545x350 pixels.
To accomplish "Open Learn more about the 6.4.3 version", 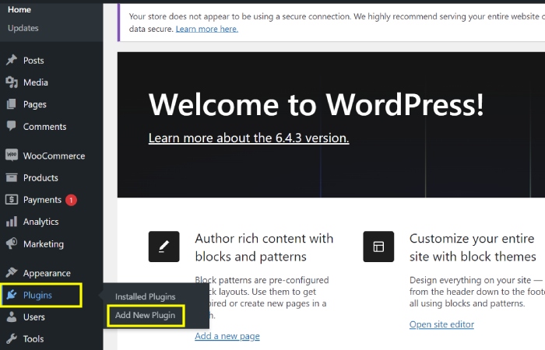I will 249,138.
